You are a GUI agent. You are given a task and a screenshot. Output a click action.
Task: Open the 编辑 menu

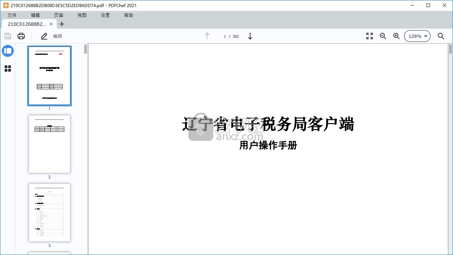35,15
